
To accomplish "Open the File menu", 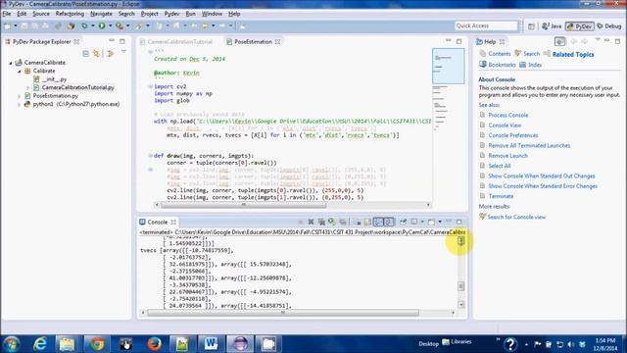I will pyautogui.click(x=7, y=14).
